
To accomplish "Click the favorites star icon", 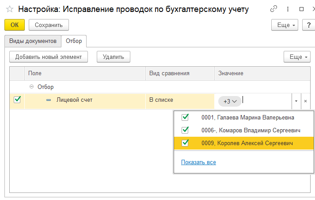I will 9,9.
